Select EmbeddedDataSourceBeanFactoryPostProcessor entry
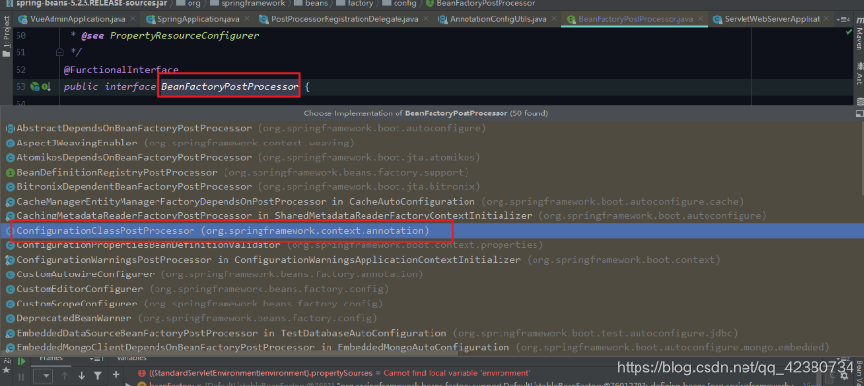 coord(432,334)
